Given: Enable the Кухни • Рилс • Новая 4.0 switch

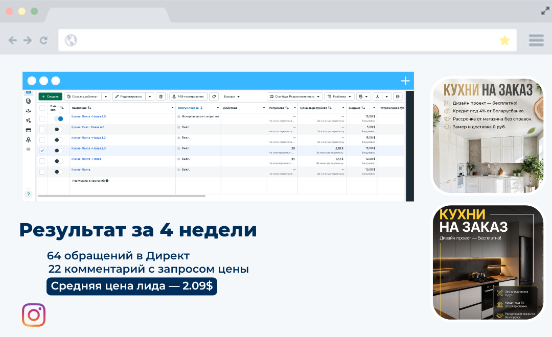Looking at the screenshot, I should 59,130.
